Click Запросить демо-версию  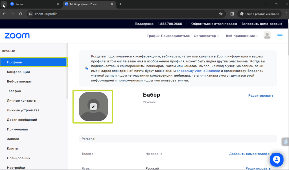(262, 24)
